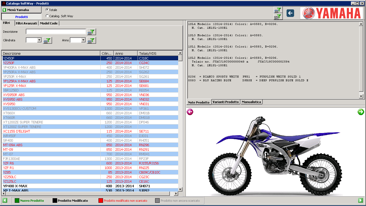Click the lower filter icon beside back arrow
This screenshot has width=366, height=206.
278,17
